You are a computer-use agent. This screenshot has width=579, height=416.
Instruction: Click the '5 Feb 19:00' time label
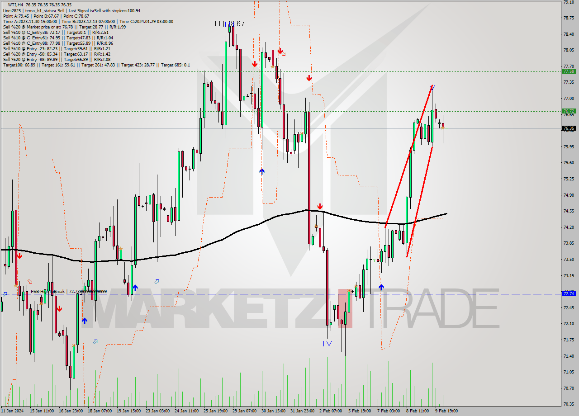[360, 411]
